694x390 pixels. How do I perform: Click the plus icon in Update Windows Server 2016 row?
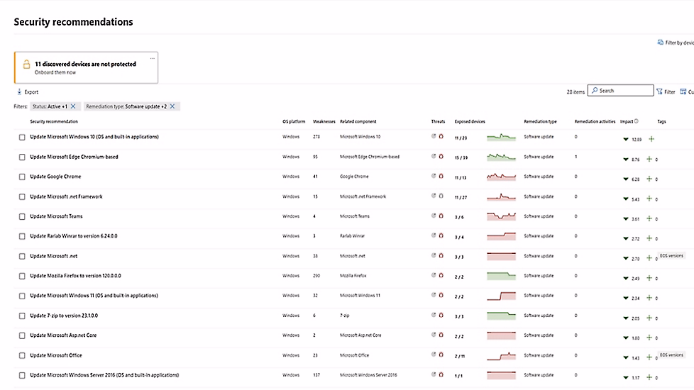[x=649, y=377]
